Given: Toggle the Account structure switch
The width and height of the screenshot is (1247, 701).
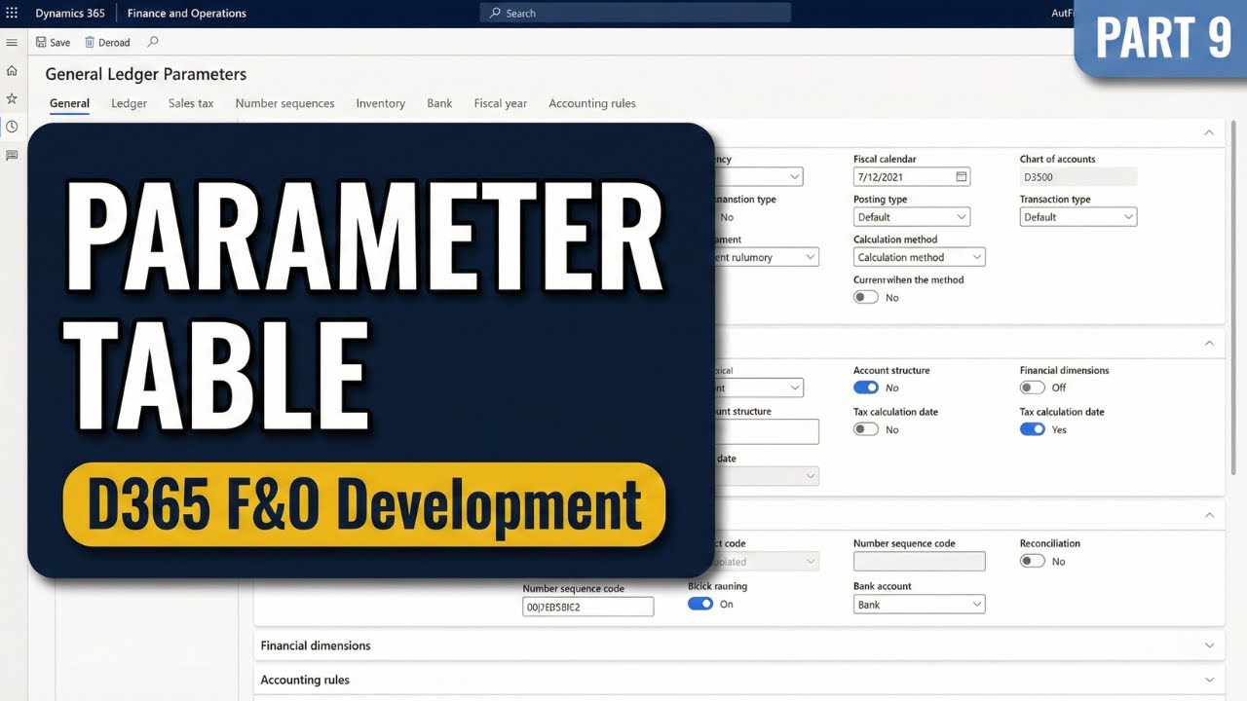Looking at the screenshot, I should pos(866,387).
